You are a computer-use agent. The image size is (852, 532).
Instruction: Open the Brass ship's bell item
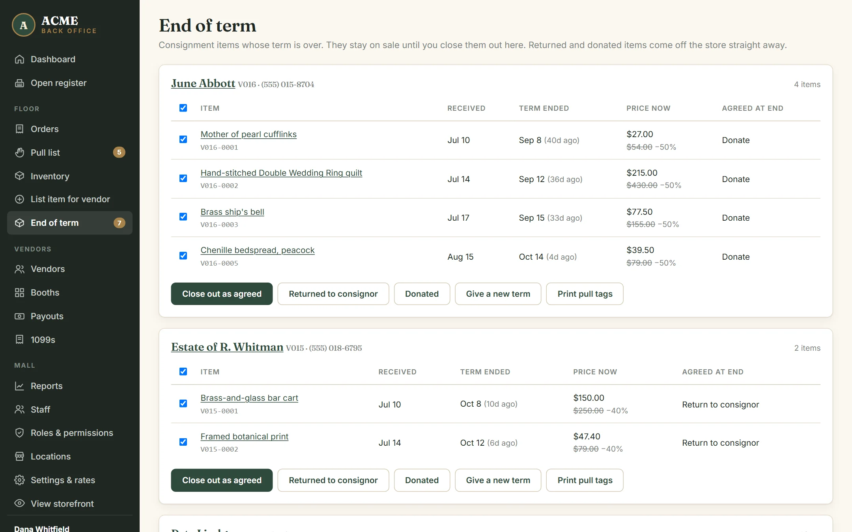[232, 212]
